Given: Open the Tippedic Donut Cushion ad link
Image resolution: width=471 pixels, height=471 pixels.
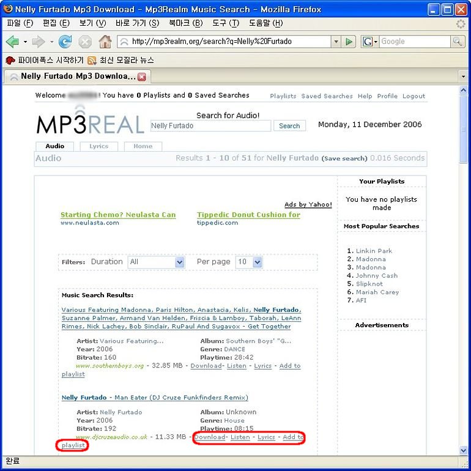Looking at the screenshot, I should coord(248,215).
